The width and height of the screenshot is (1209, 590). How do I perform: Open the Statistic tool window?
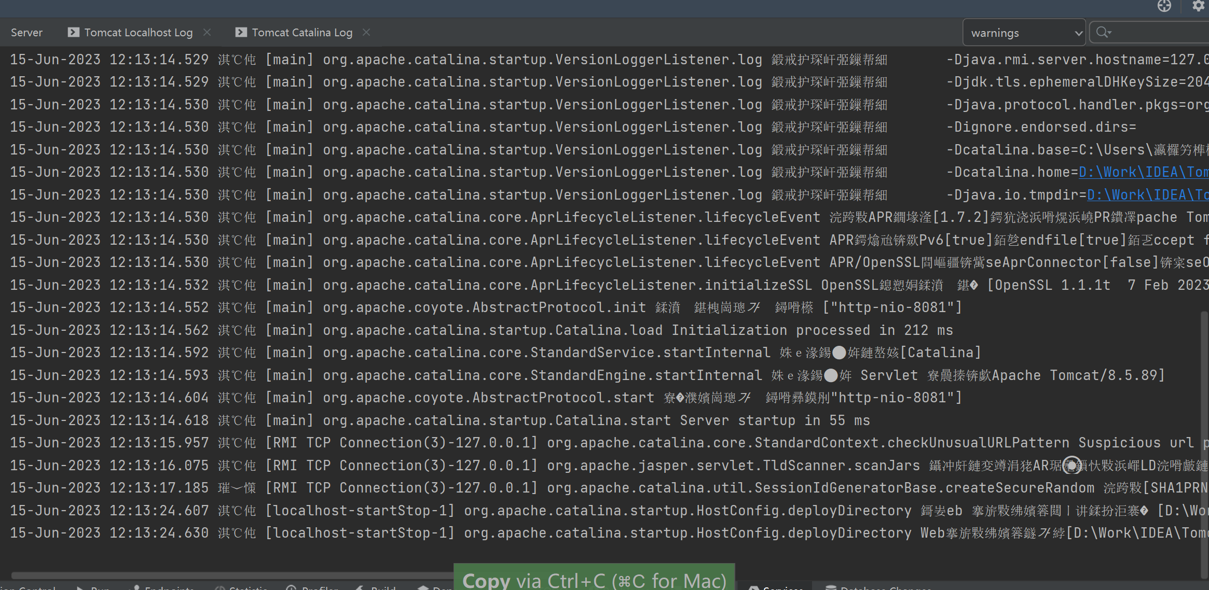click(x=246, y=587)
